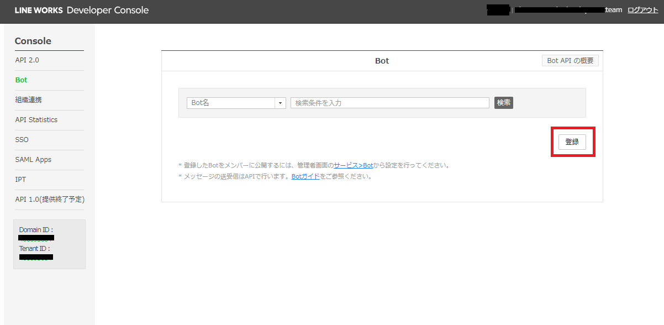Open the API Statistics page

pyautogui.click(x=36, y=120)
